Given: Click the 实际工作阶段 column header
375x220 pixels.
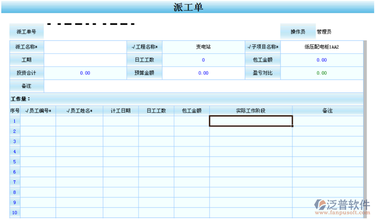Looking at the screenshot, I should point(251,110).
